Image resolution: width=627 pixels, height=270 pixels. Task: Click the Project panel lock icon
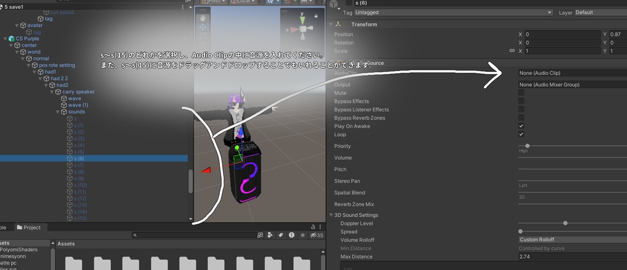tap(313, 227)
